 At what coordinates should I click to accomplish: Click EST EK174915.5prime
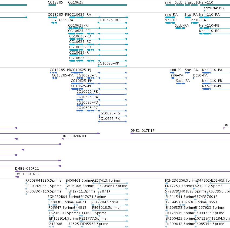[180, 213]
